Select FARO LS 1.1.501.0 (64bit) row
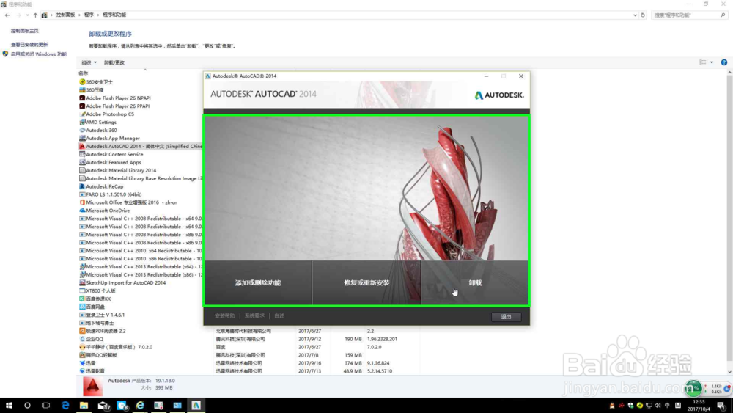733x413 pixels. tap(114, 194)
